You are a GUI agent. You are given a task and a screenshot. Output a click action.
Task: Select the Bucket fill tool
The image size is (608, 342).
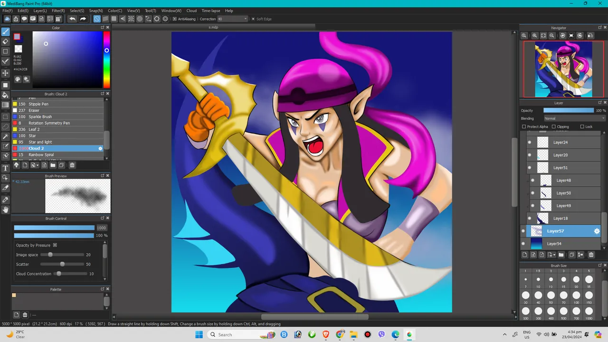[x=6, y=95]
